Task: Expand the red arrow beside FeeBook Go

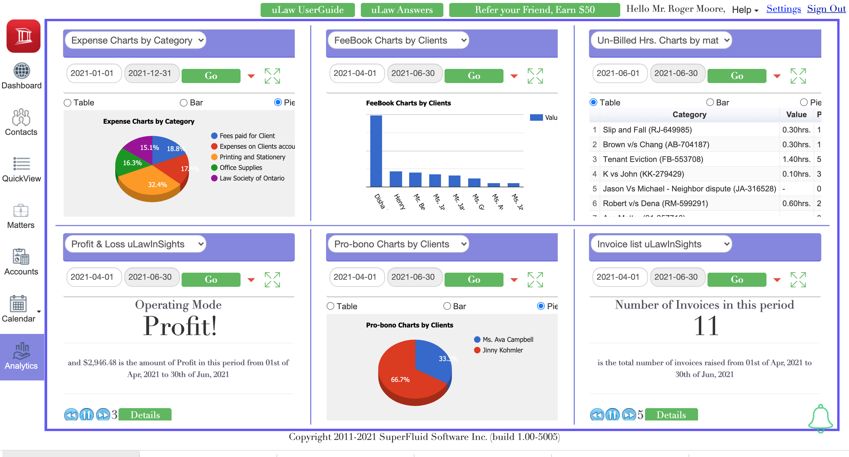Action: [514, 76]
